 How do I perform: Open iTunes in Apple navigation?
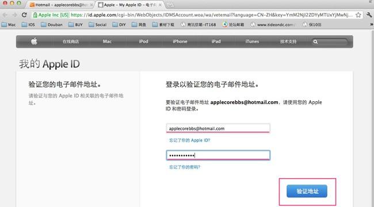252,41
